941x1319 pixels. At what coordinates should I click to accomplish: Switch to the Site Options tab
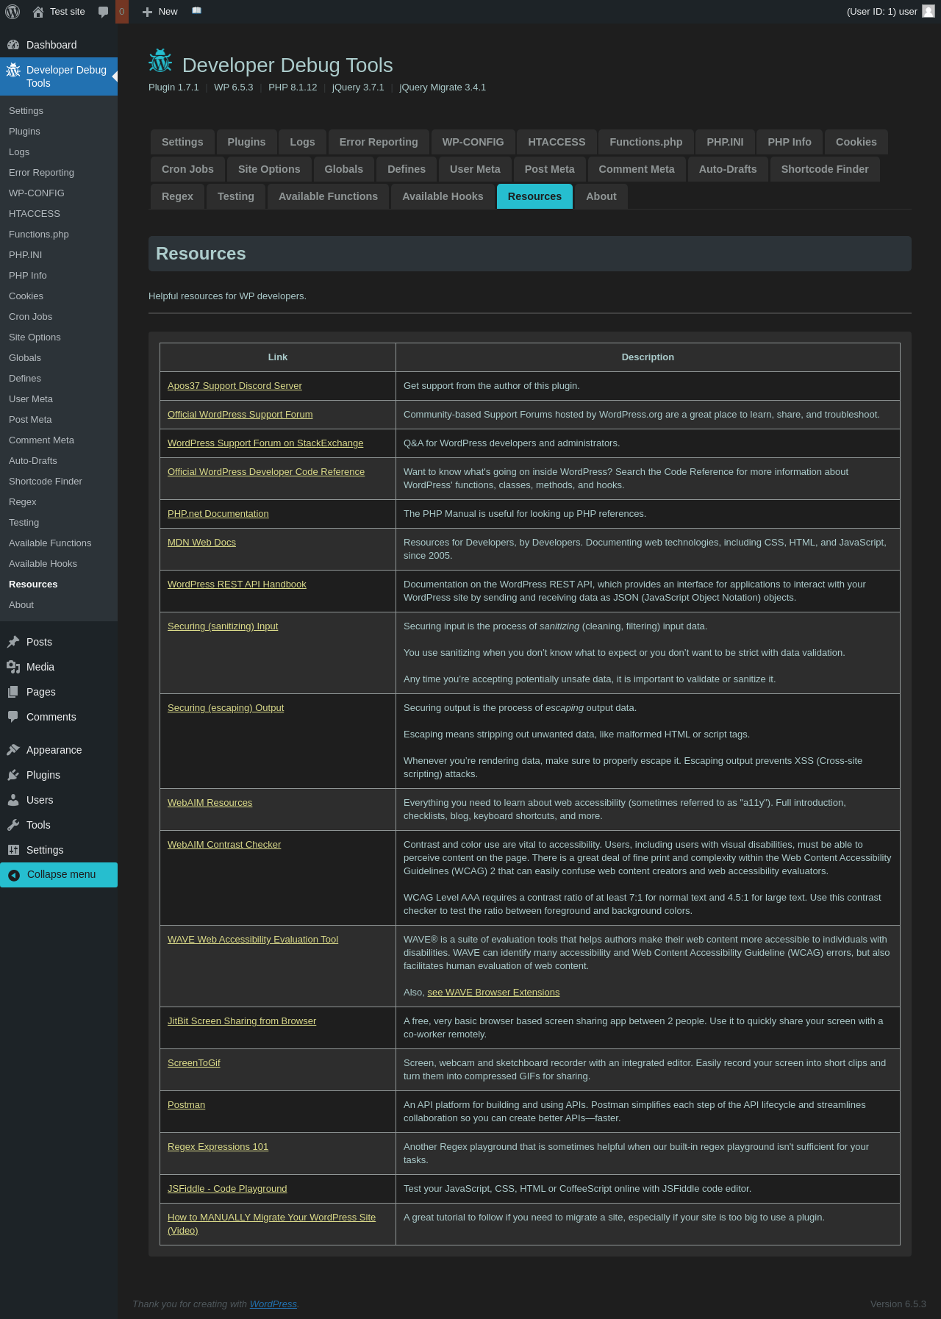[x=269, y=169]
